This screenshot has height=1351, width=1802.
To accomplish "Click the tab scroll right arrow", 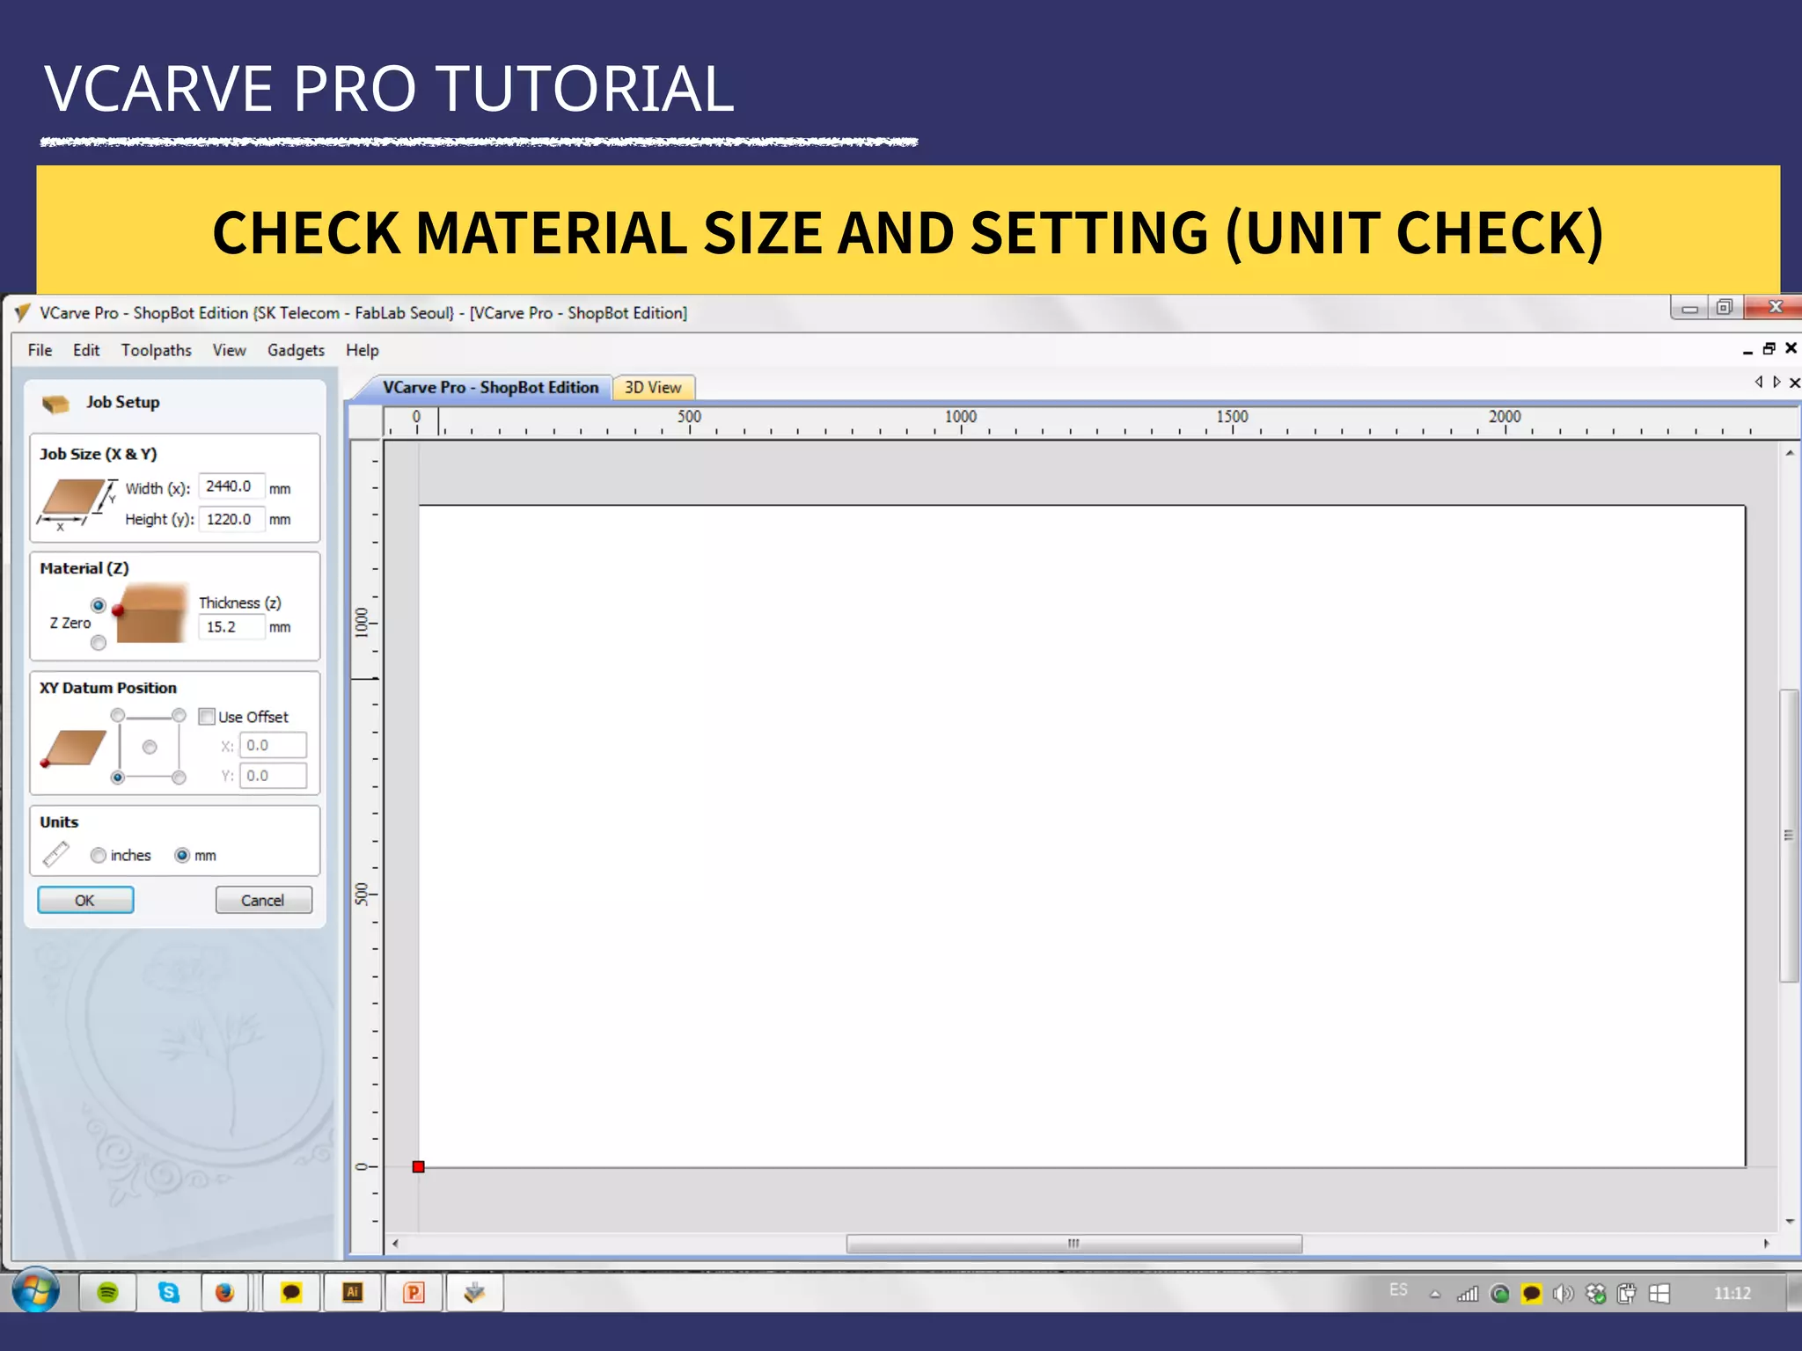I will click(1776, 382).
